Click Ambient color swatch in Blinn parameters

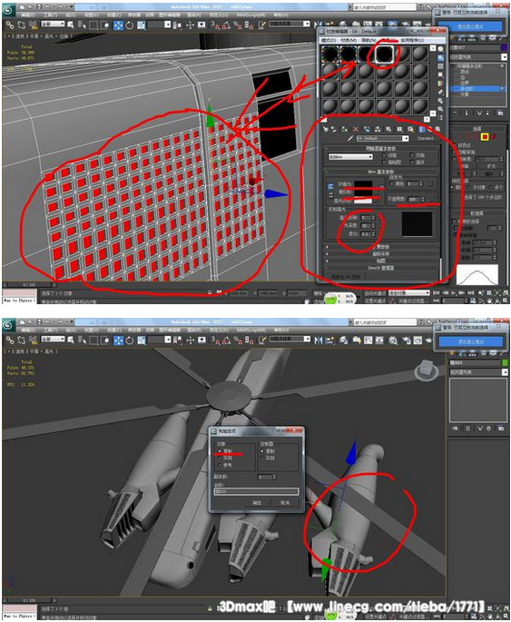(363, 184)
